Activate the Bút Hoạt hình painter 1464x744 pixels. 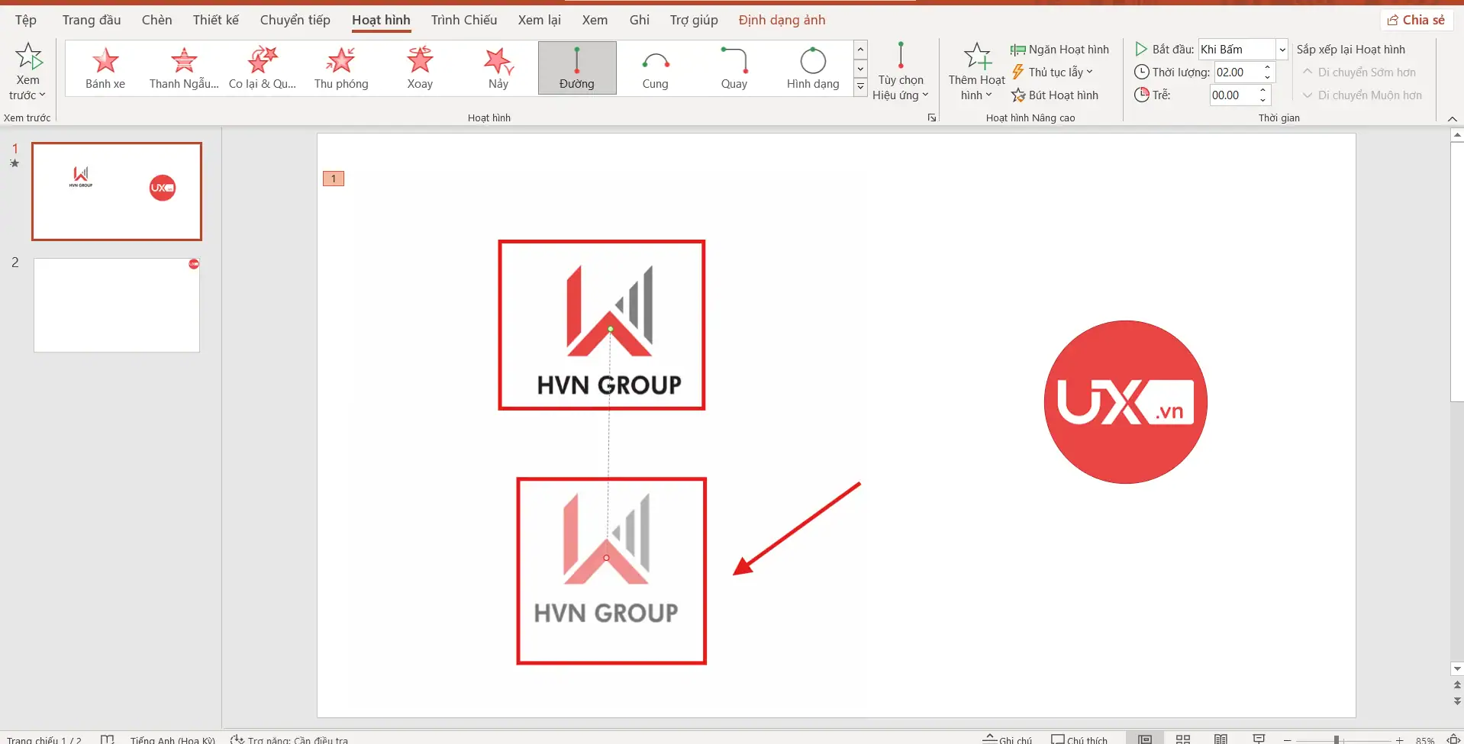pos(1055,95)
